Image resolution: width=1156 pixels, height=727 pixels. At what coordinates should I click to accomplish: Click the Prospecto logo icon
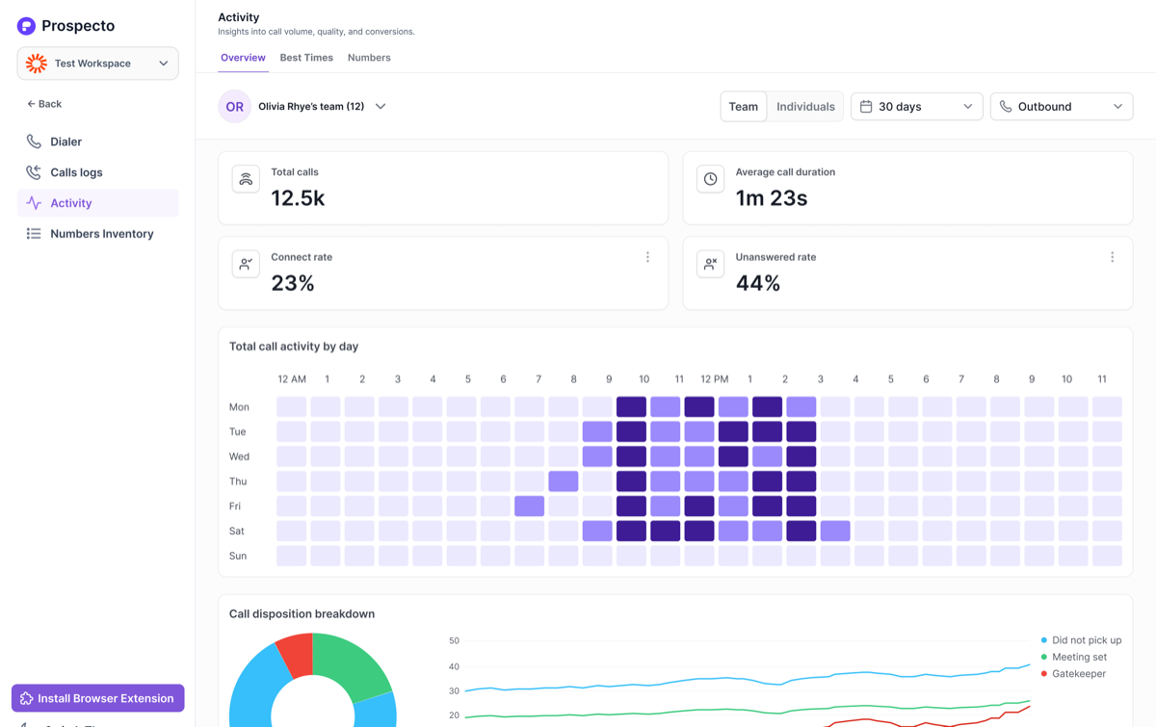point(26,26)
